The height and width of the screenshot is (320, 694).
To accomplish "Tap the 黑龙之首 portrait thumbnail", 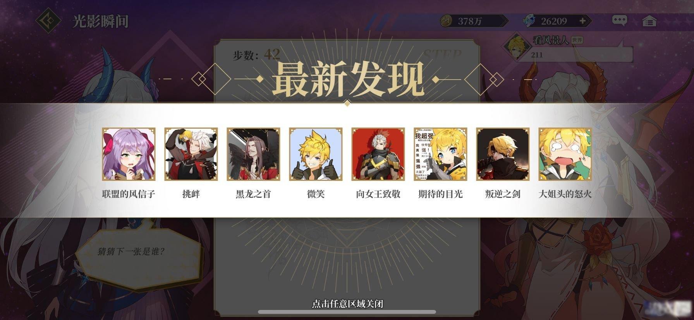I will point(253,154).
